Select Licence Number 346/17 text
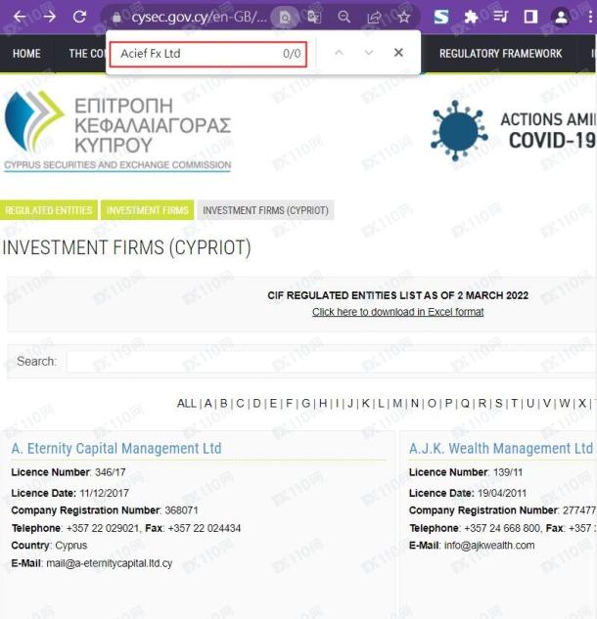This screenshot has height=619, width=597. tap(69, 472)
